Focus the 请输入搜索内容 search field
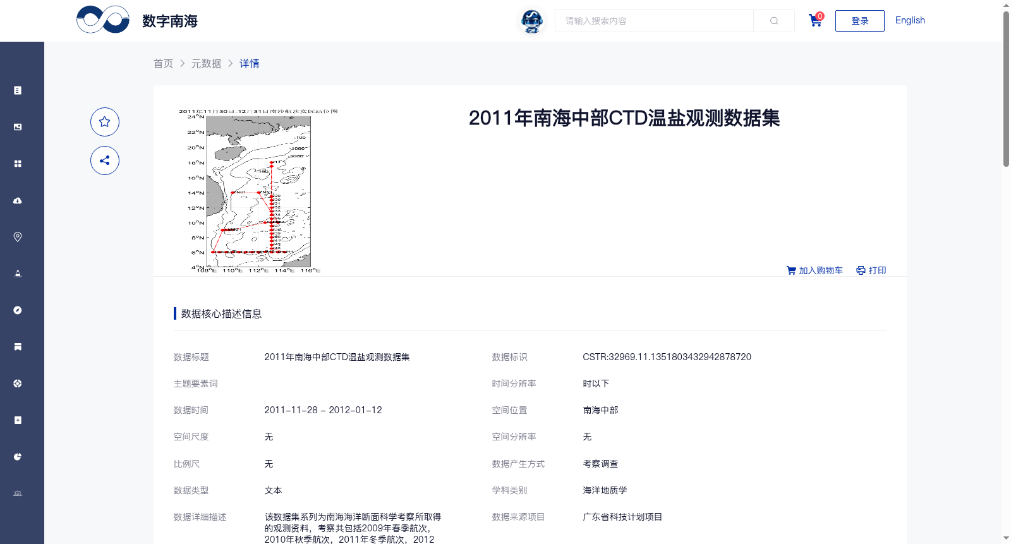The height and width of the screenshot is (544, 1011). [x=654, y=21]
